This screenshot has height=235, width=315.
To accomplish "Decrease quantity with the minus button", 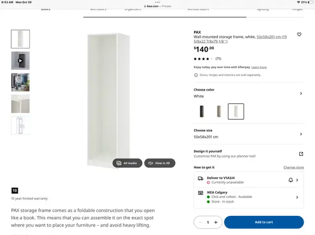I will point(200,222).
